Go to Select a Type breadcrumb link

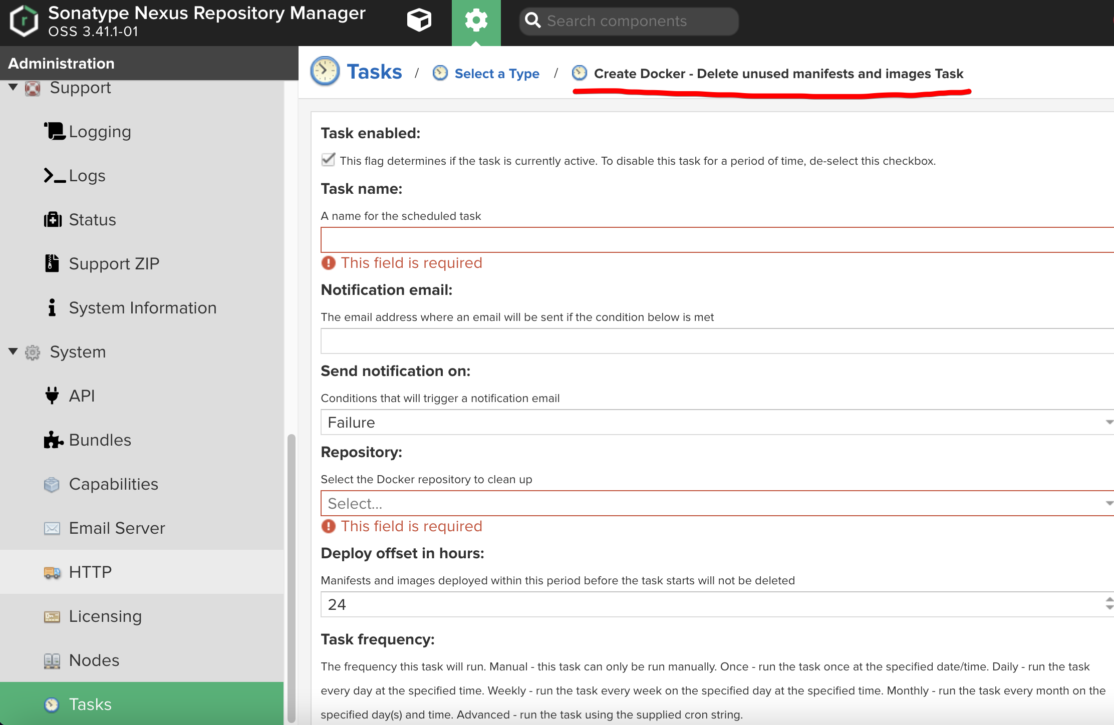(497, 74)
